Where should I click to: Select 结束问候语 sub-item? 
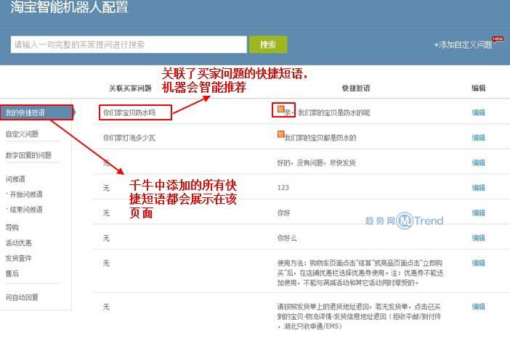coord(25,210)
